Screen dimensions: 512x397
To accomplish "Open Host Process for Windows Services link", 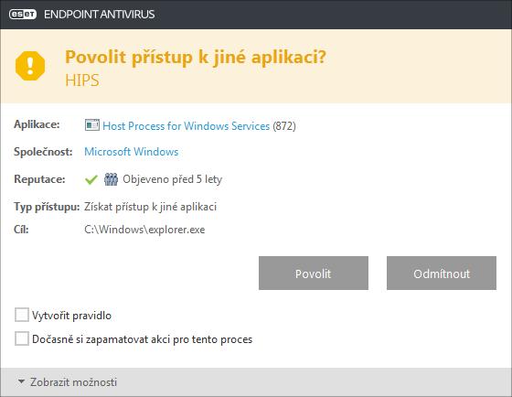I will point(187,126).
